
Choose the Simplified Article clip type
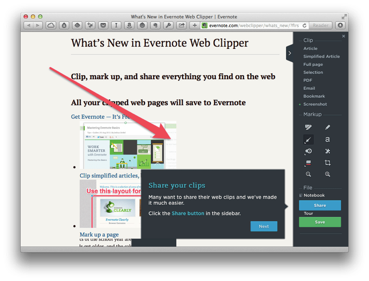[321, 56]
